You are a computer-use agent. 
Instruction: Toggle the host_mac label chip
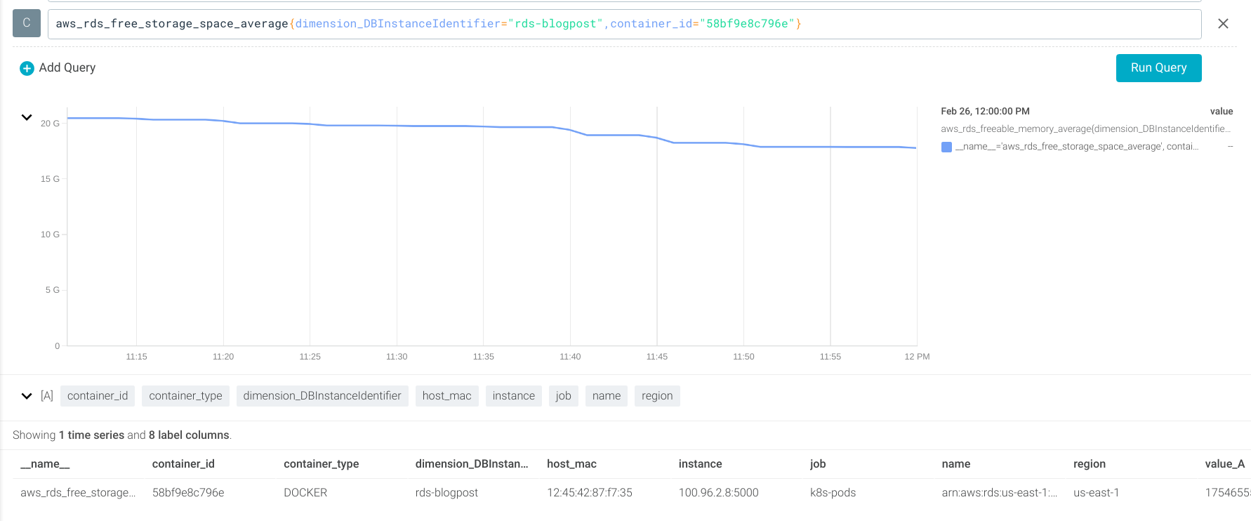point(447,396)
